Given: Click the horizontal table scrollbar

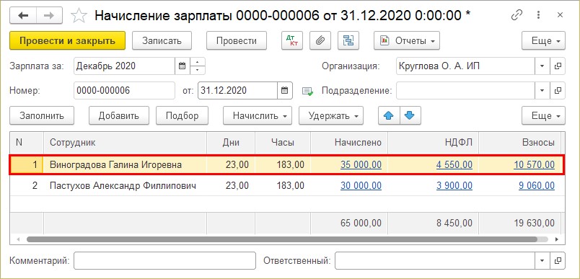Looking at the screenshot, I should [282, 239].
